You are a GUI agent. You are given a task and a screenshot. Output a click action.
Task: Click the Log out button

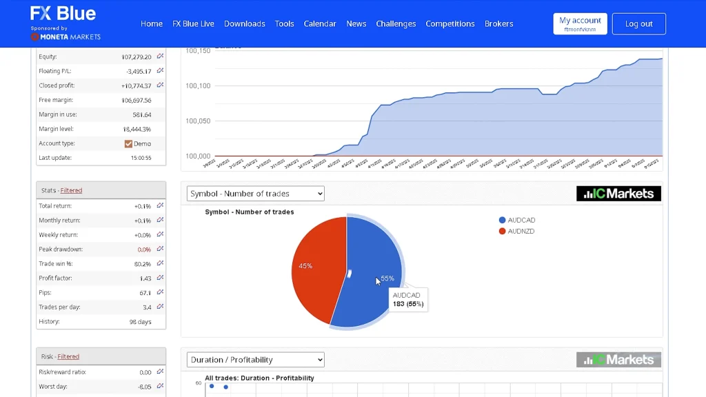tap(638, 23)
